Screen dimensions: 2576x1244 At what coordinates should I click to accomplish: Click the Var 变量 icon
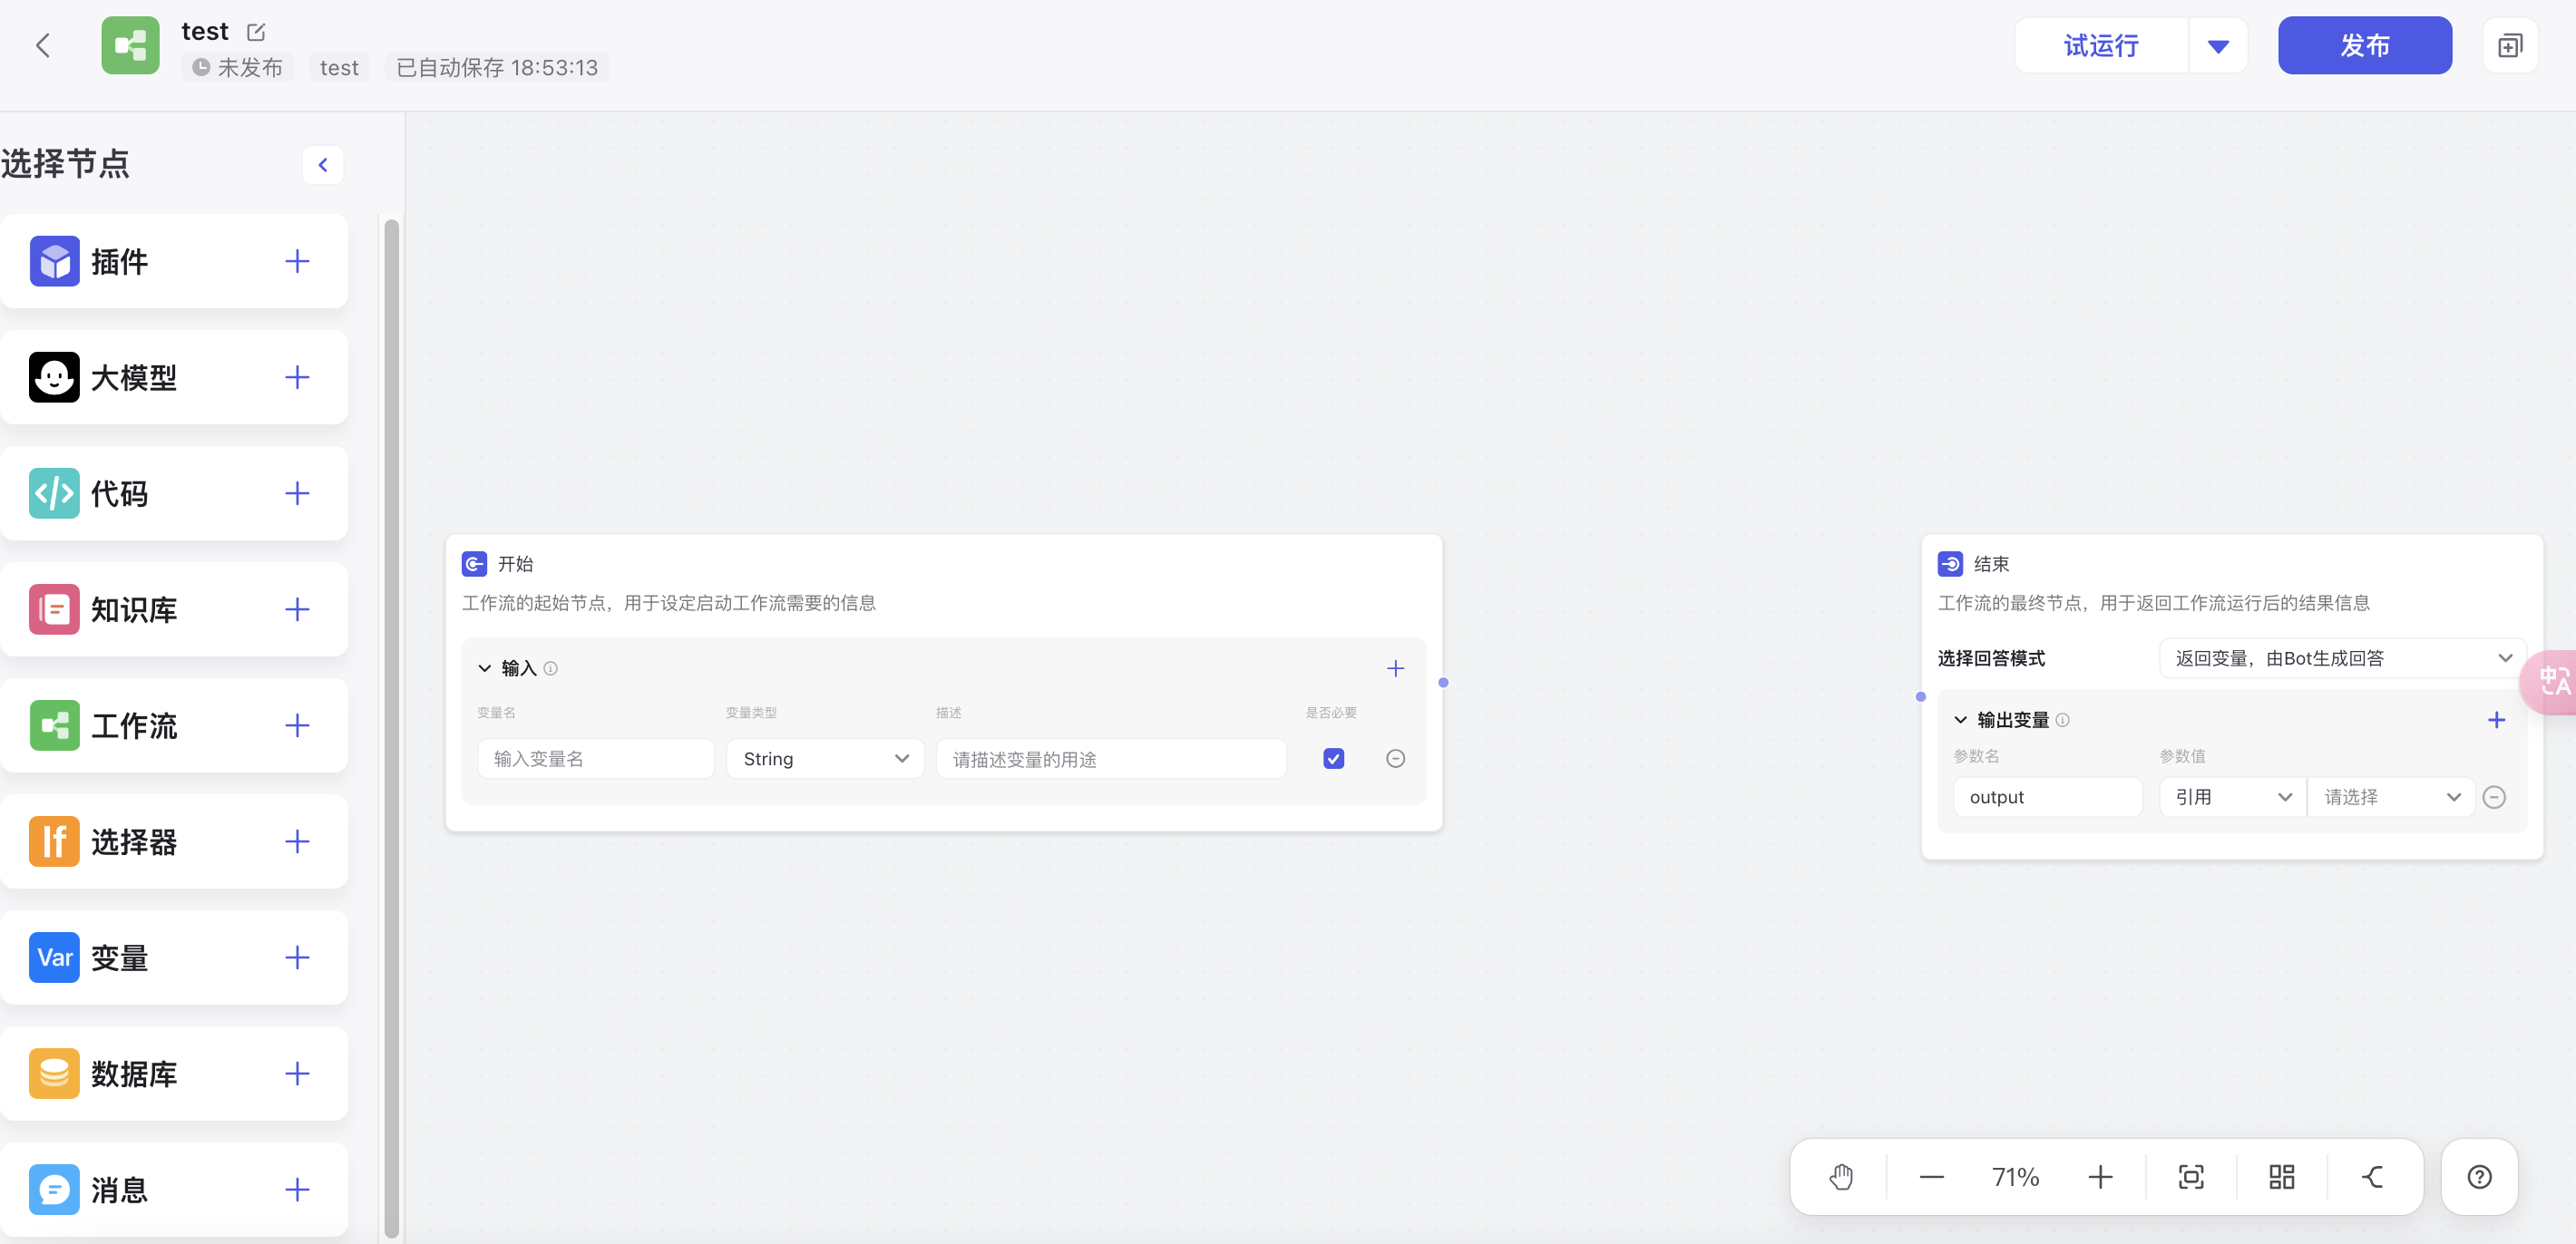pos(54,957)
